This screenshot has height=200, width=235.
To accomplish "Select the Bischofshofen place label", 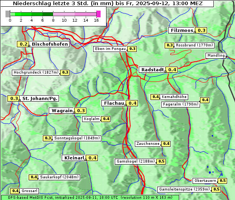I will coord(50,44).
